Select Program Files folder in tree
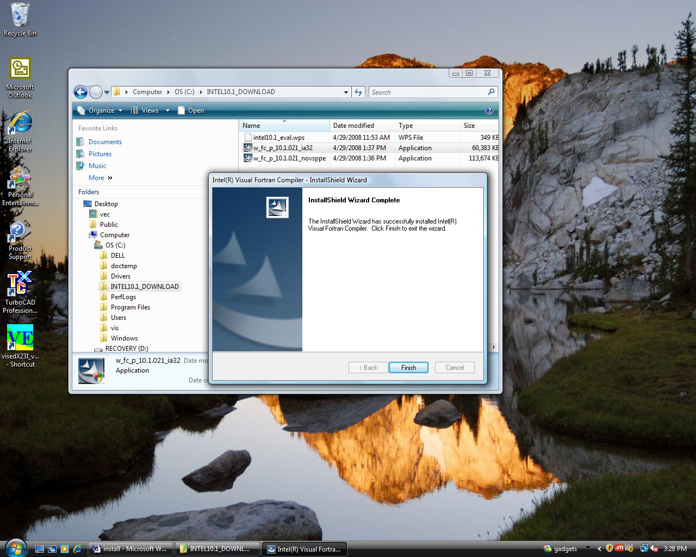Screen dimensions: 696x557 pos(130,307)
